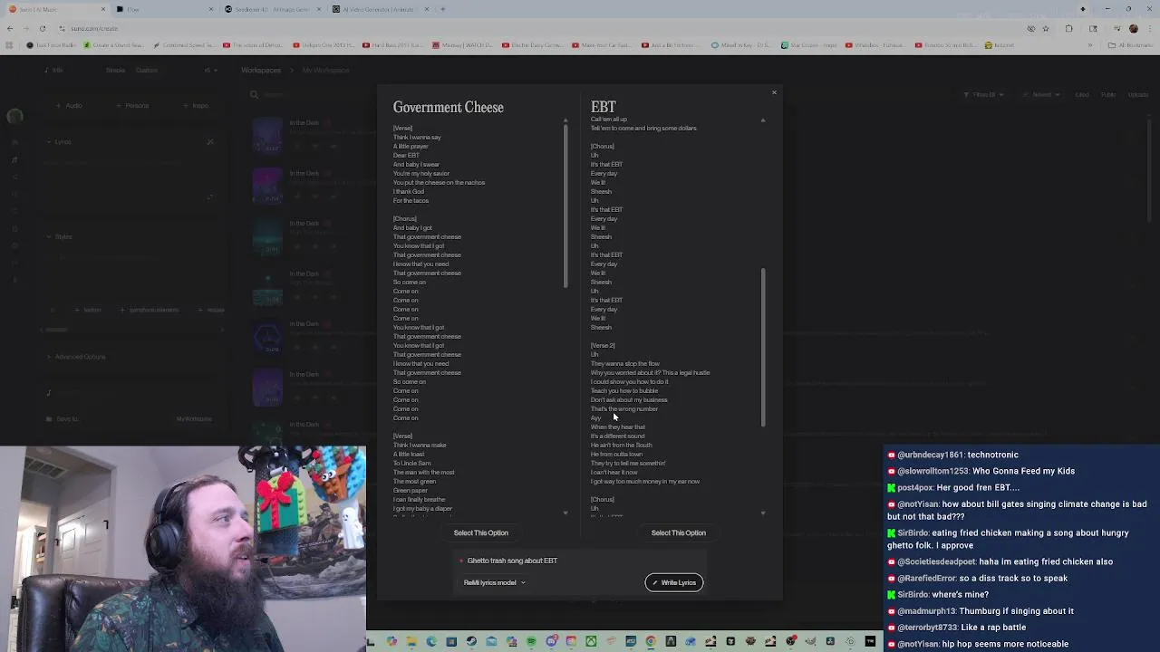Click the Government Cheese lyrics scrollbar
1160x652 pixels.
click(x=565, y=206)
